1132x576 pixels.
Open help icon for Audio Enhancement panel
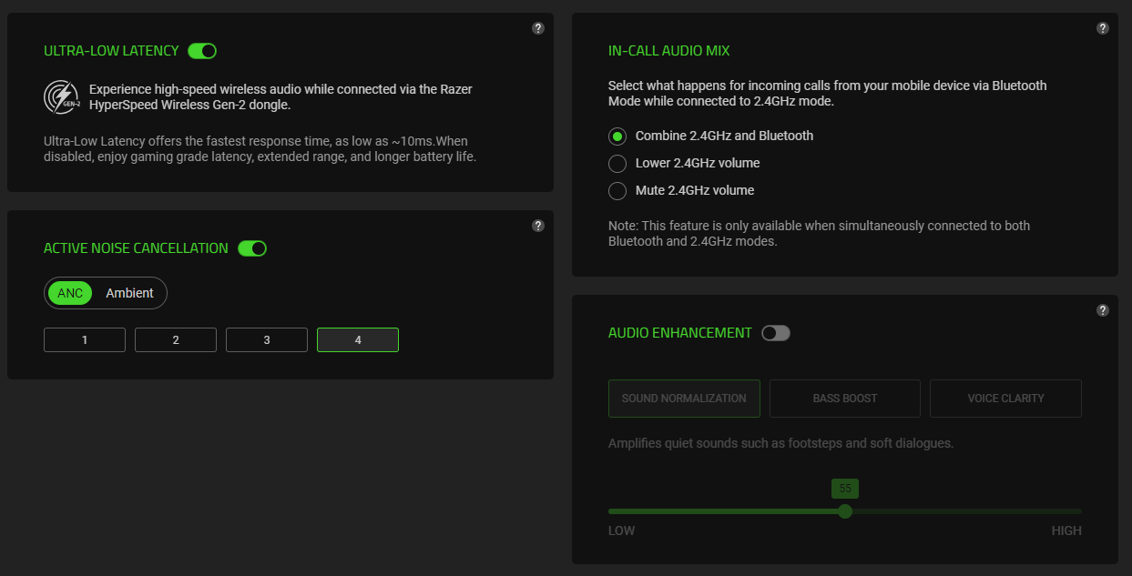point(1103,310)
